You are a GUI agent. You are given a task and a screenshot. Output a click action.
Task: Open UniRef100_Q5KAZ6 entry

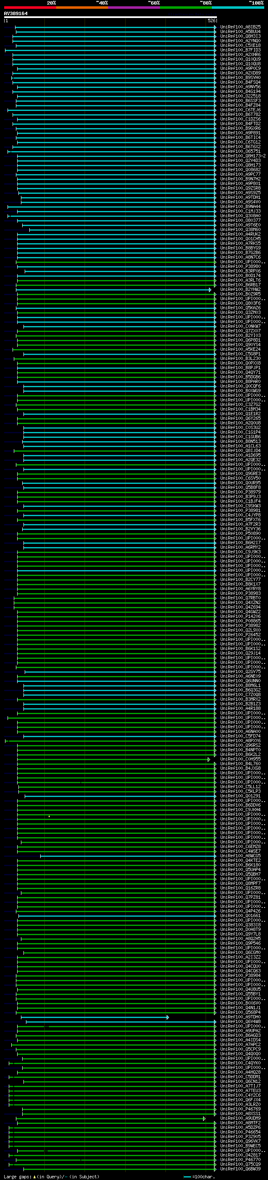[240, 308]
